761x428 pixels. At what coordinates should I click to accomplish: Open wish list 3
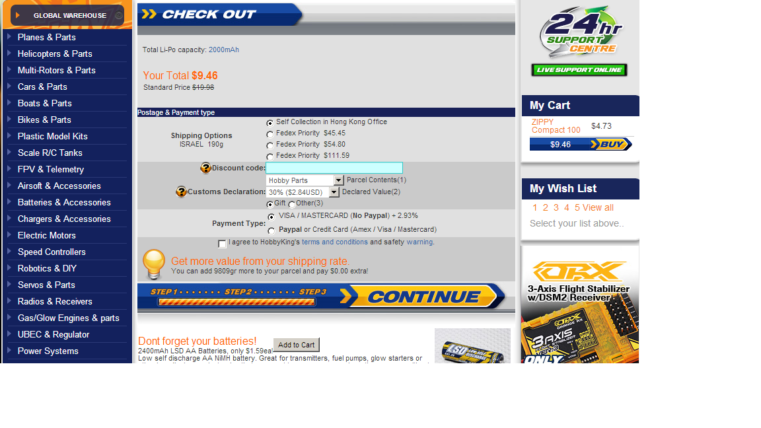[x=556, y=207]
